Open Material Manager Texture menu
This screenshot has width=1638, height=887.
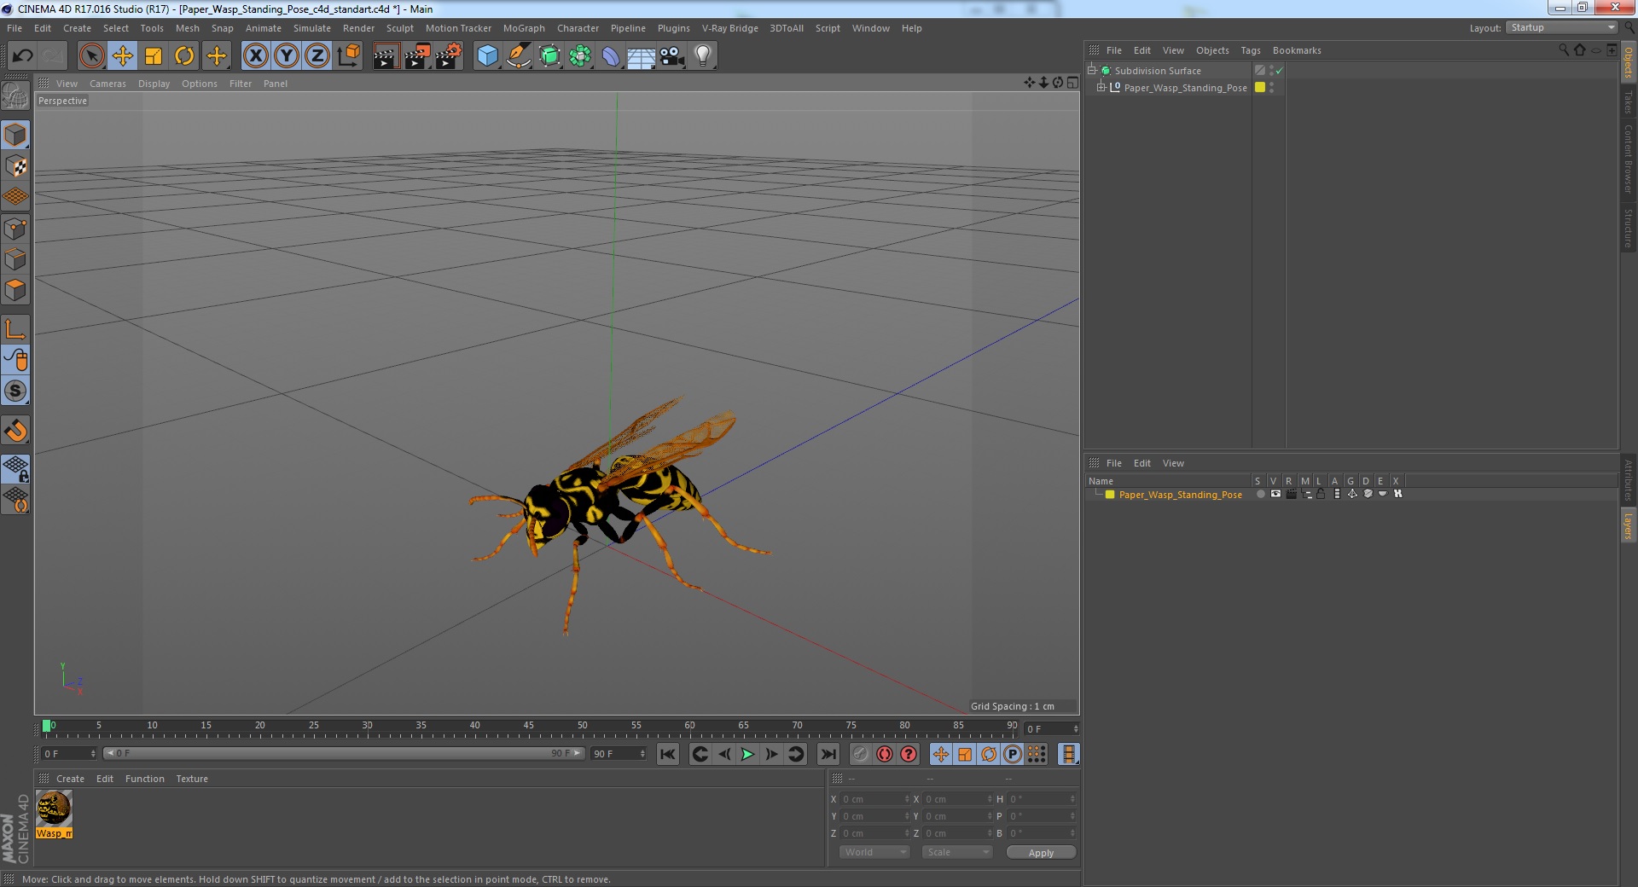192,779
